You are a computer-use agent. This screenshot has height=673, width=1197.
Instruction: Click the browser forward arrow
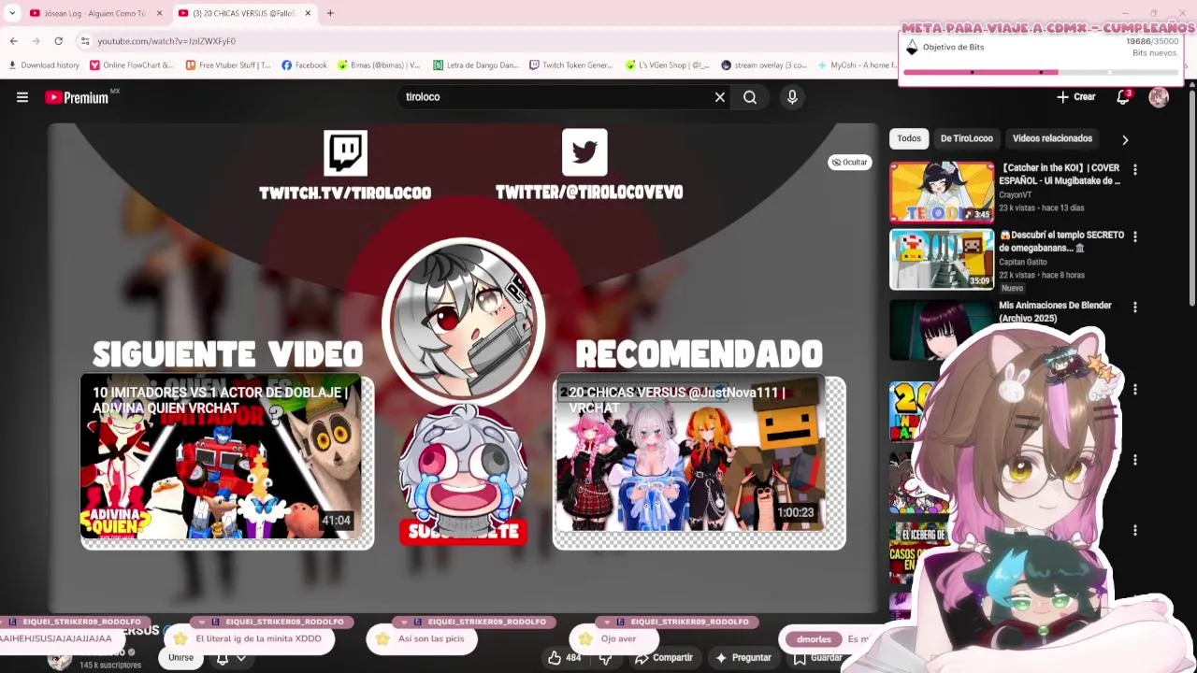pyautogui.click(x=36, y=41)
